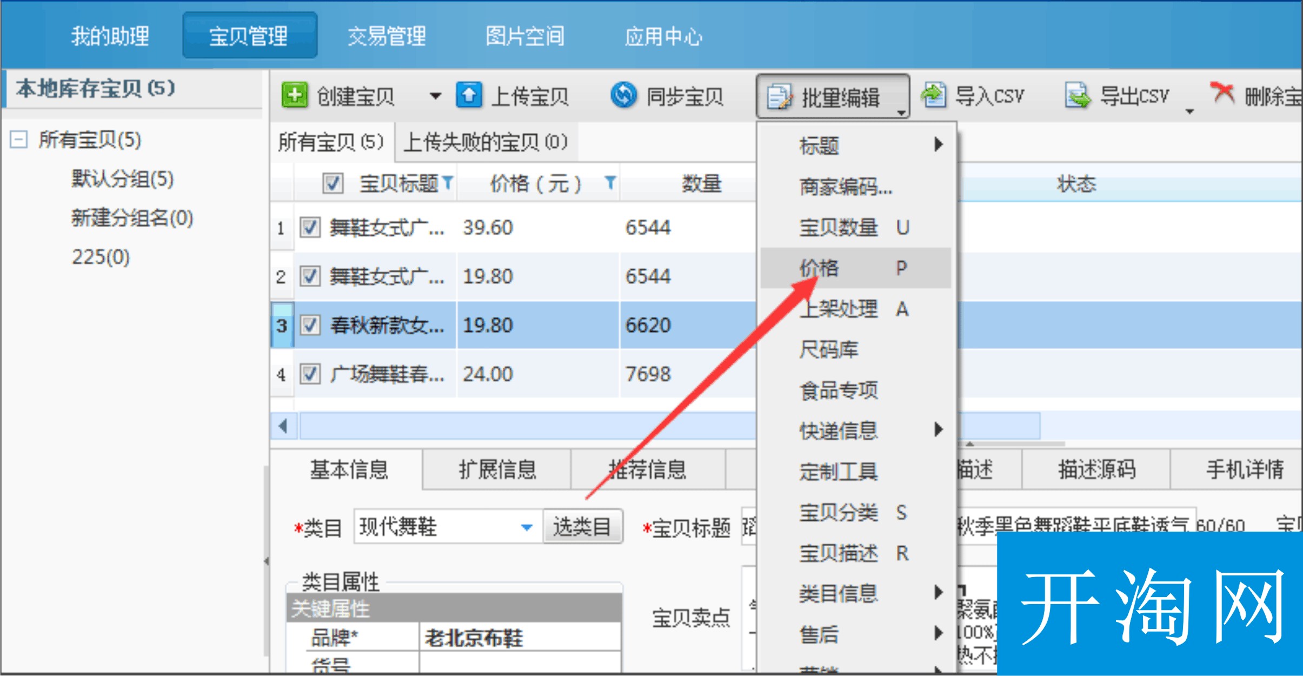
Task: Switch to the 宝贝管理 top tab
Action: (x=249, y=36)
